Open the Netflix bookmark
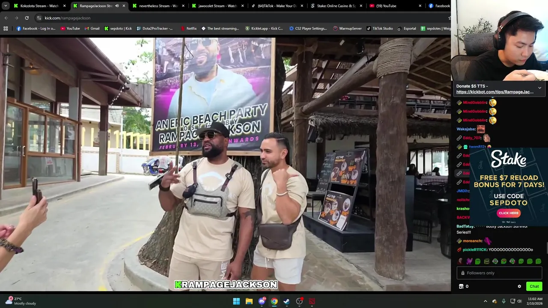Image resolution: width=548 pixels, height=308 pixels. click(188, 29)
